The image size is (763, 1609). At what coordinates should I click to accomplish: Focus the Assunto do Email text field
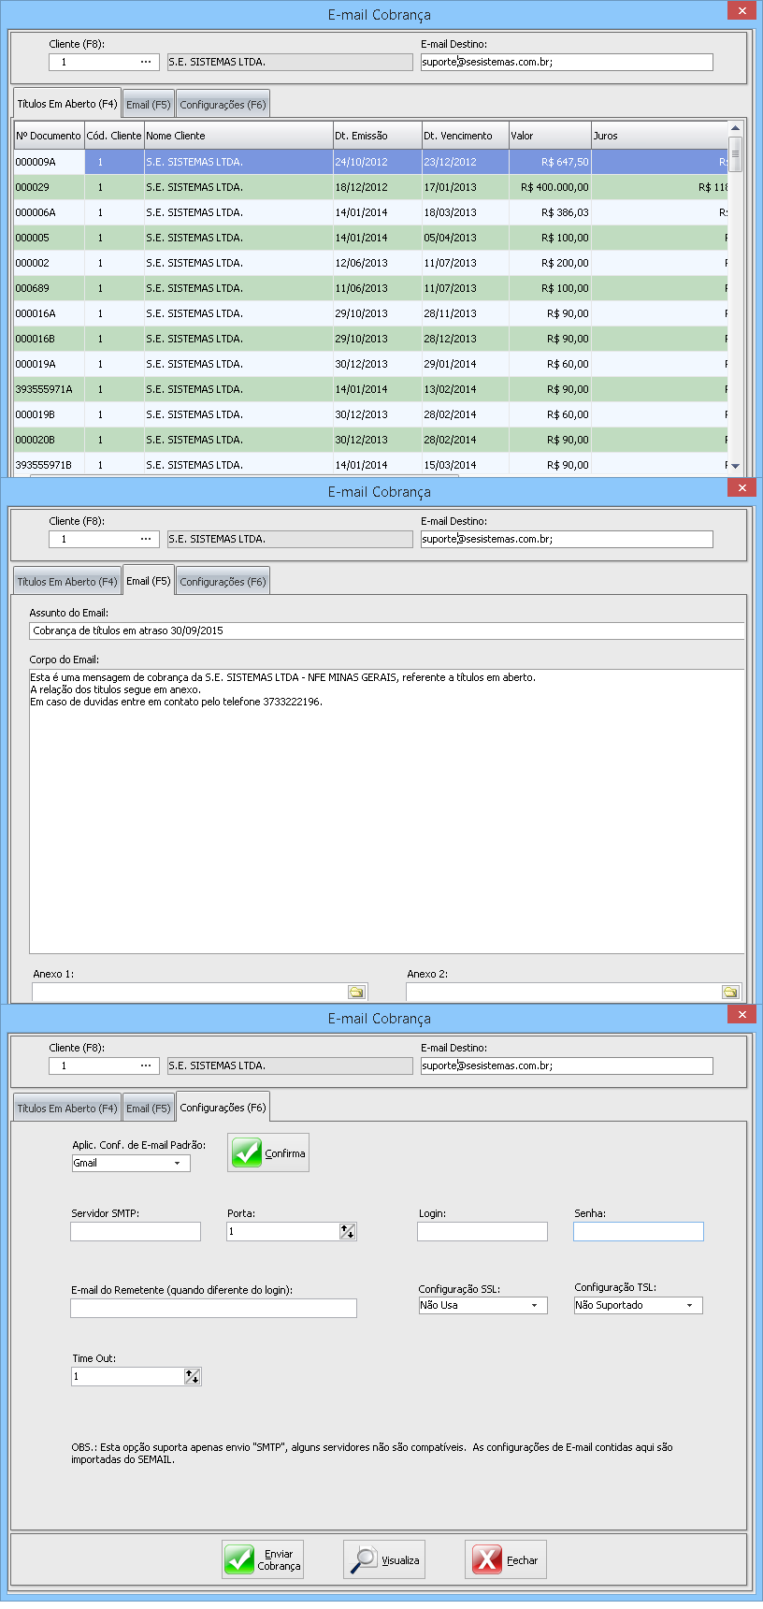(x=386, y=631)
